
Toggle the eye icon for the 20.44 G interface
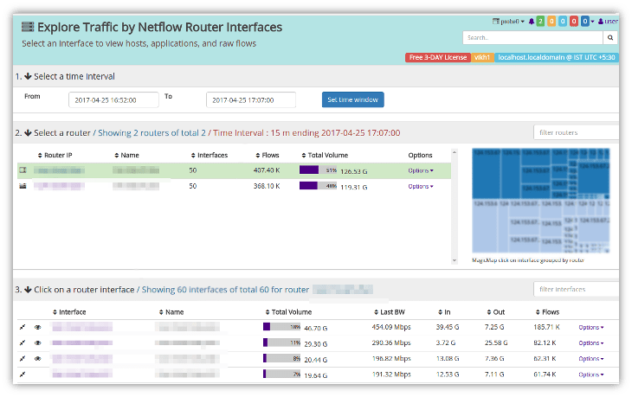(38, 359)
